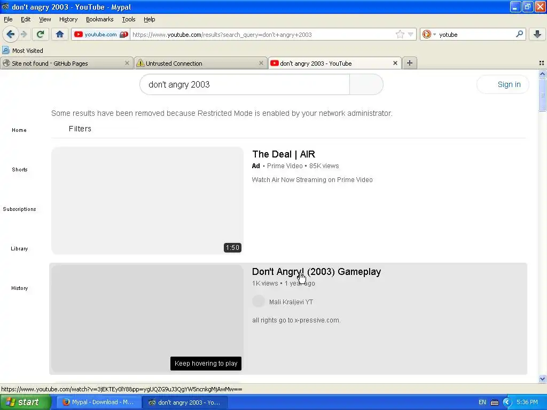This screenshot has width=547, height=410.
Task: Open the History menu
Action: pos(68,19)
